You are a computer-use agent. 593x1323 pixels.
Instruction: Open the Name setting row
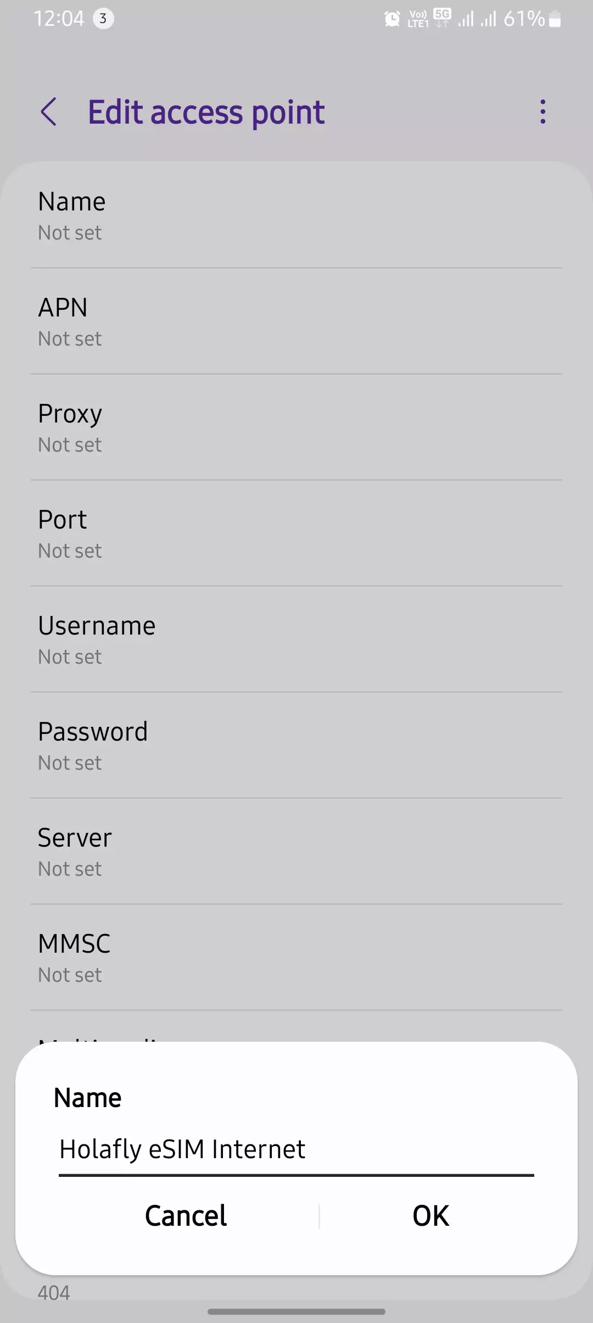(x=296, y=216)
